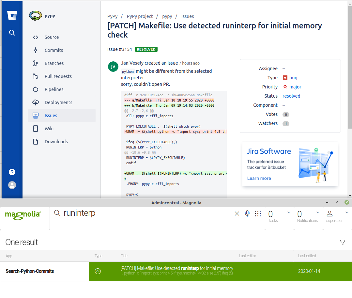
Task: Open the Commits menu item
Action: coord(54,50)
